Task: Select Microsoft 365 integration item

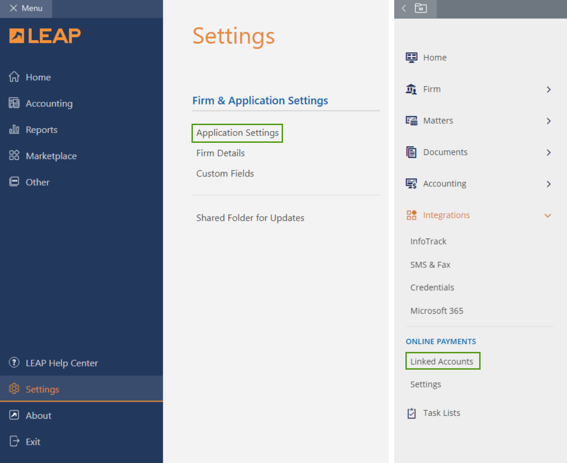Action: 437,311
